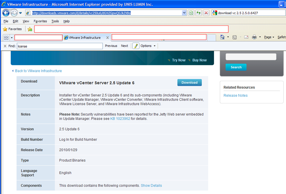Click the Buy Now link
The width and height of the screenshot is (286, 194).
[199, 60]
